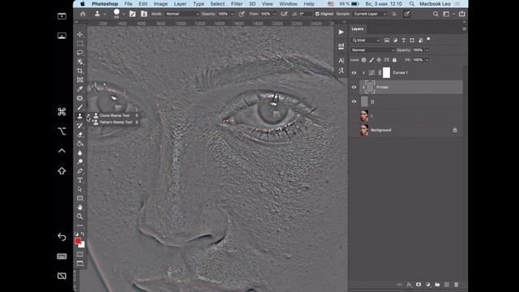Open the Flow dropdown arrow

[x=274, y=14]
